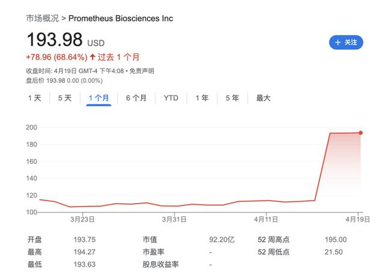Open the 免责声明 disclaimer link
The width and height of the screenshot is (385, 278).
(143, 71)
